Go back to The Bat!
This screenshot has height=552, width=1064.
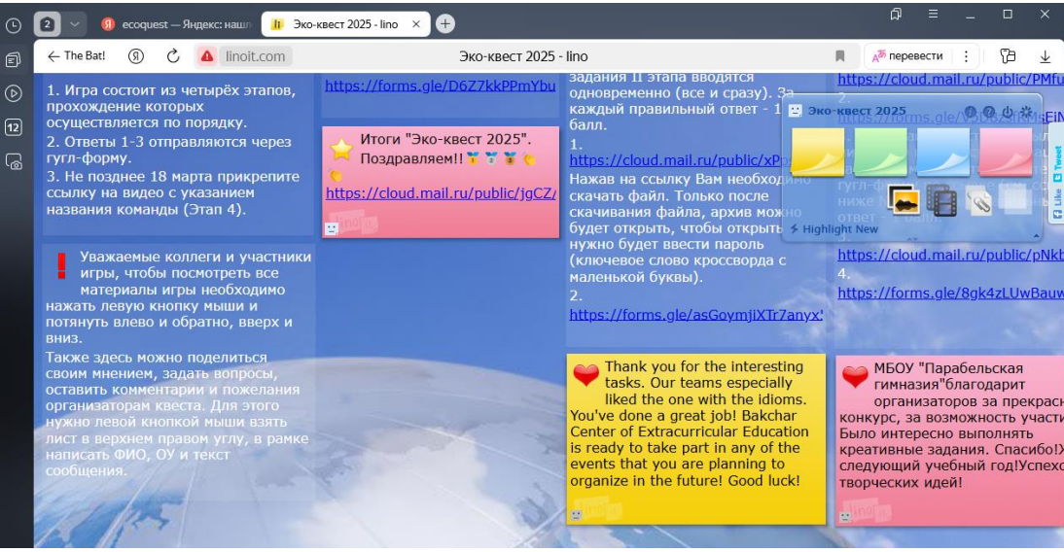coord(76,56)
